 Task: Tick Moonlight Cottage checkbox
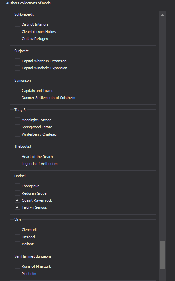[17, 120]
